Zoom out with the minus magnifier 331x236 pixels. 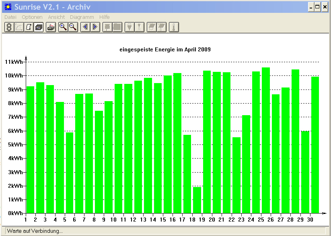pyautogui.click(x=73, y=27)
